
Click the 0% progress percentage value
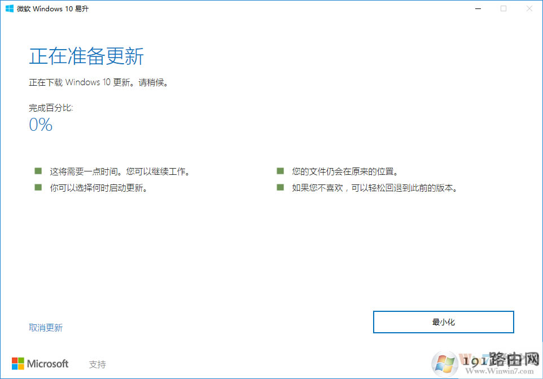pos(41,125)
